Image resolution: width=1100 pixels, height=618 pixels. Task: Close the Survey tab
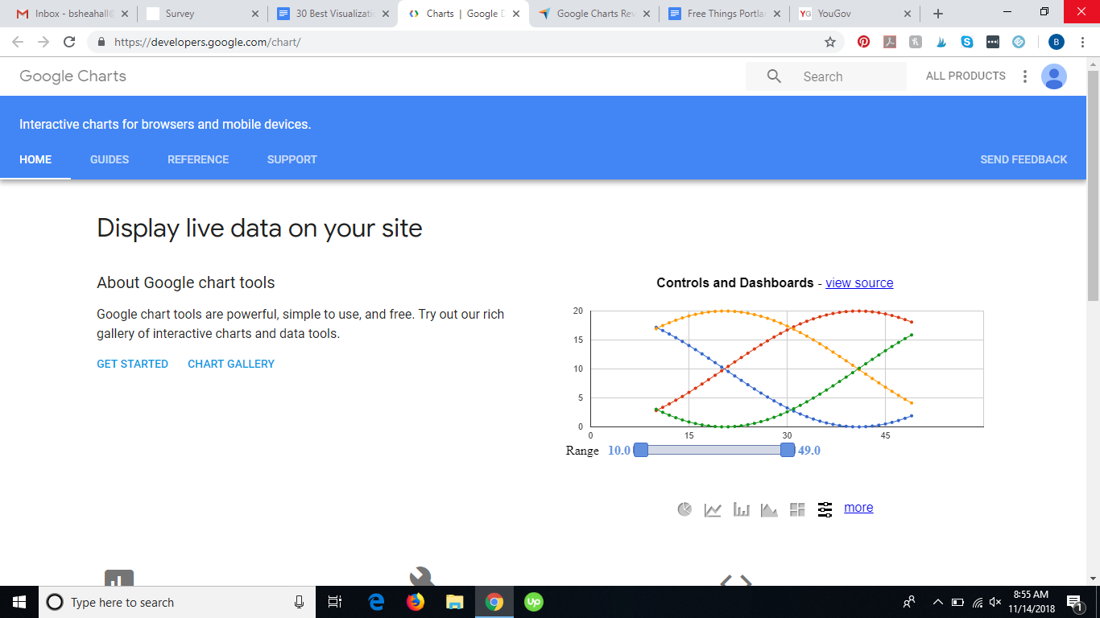click(x=255, y=14)
